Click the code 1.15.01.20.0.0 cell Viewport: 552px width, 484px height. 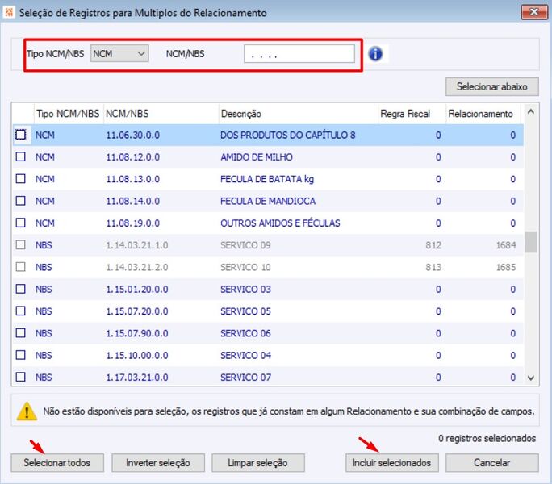(137, 289)
